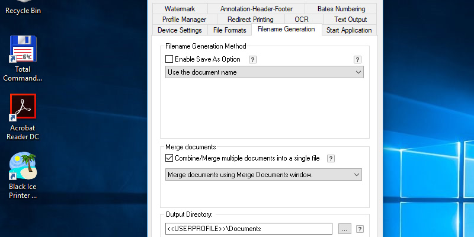Open the Annotation-Header-Footer tab

coord(257,9)
